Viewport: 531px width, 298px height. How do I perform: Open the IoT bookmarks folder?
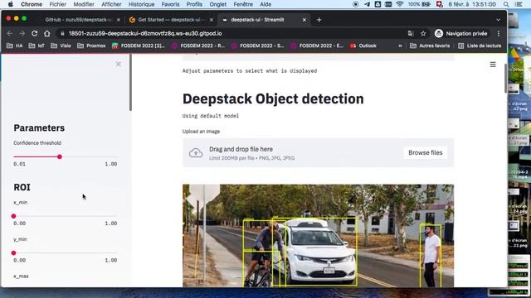coord(37,46)
